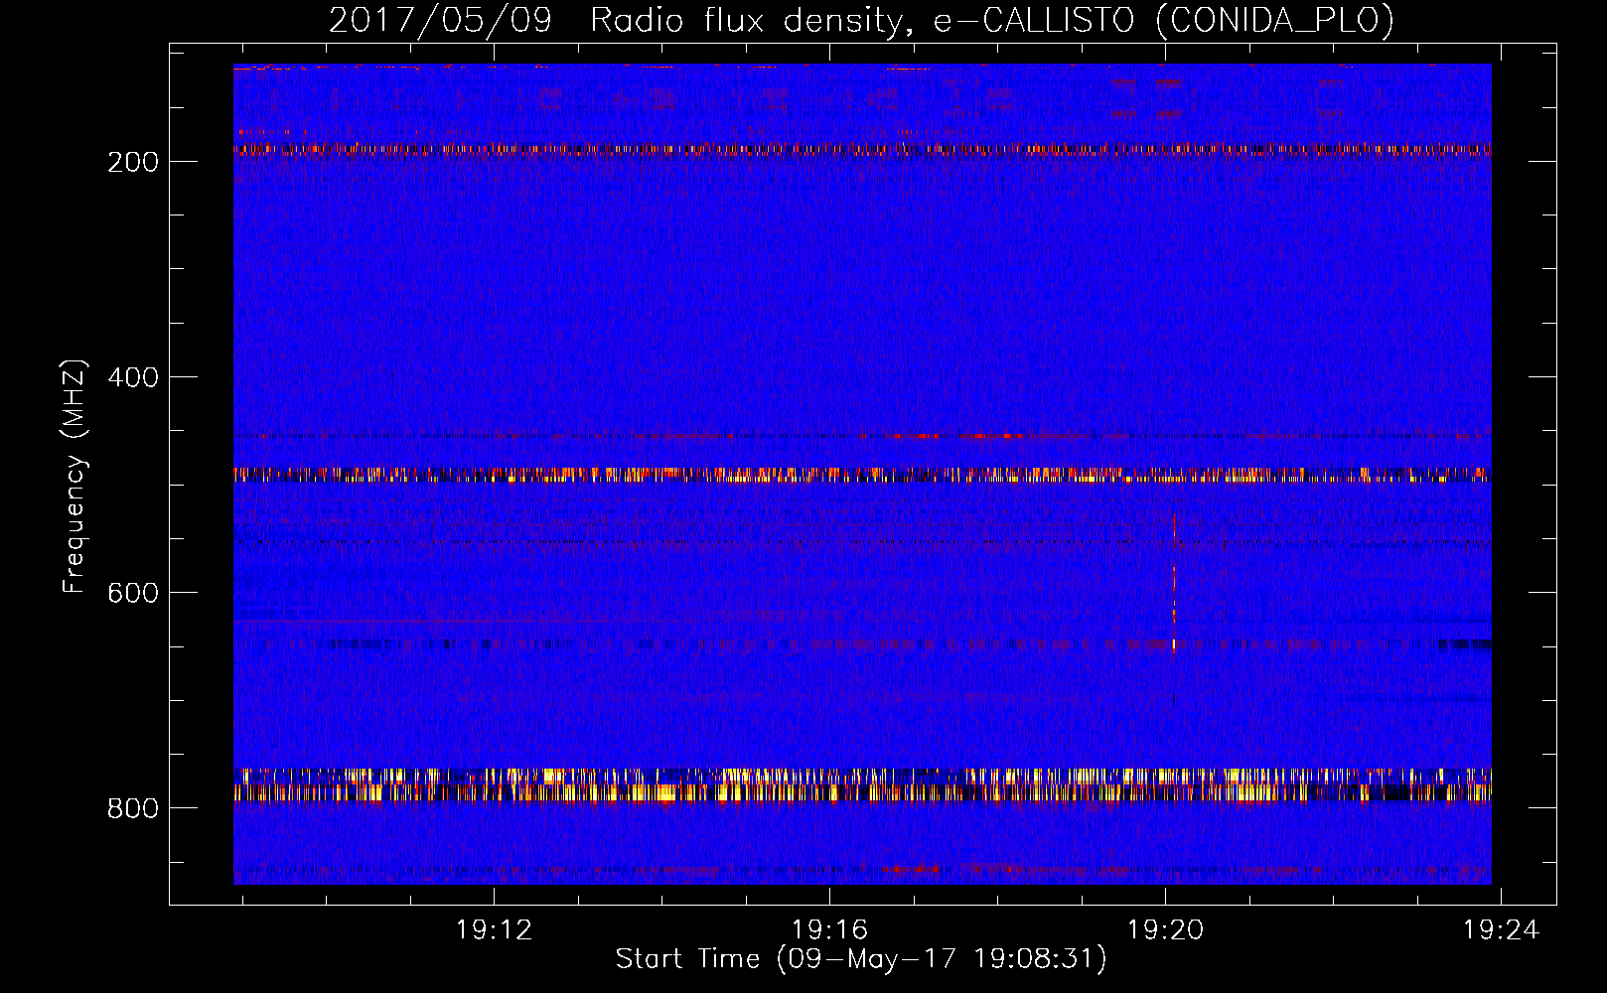Click the 800 frequency tick label
1607x993 pixels.
pyautogui.click(x=133, y=808)
